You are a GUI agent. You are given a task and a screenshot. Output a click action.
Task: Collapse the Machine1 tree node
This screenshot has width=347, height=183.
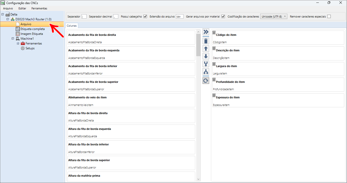point(13,39)
